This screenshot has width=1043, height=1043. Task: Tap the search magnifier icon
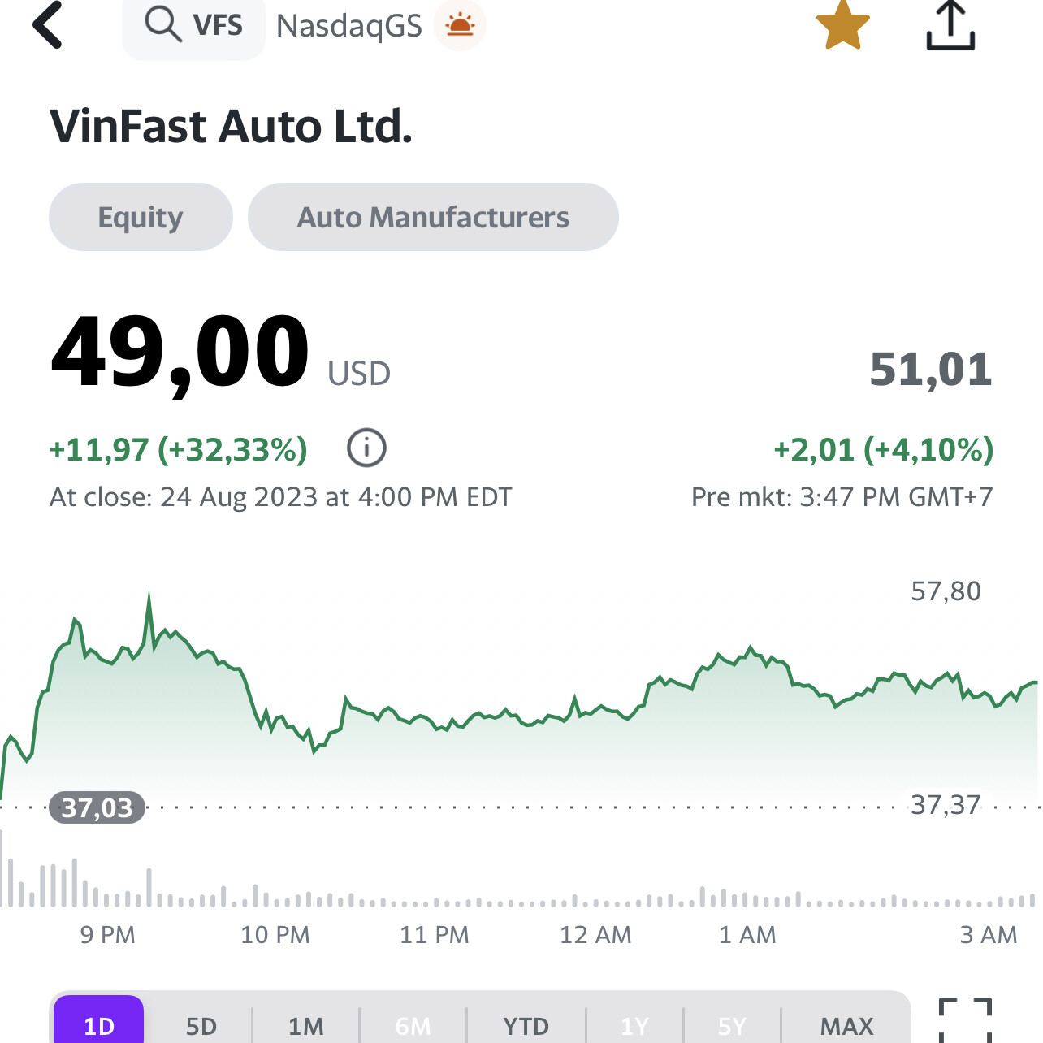click(162, 24)
